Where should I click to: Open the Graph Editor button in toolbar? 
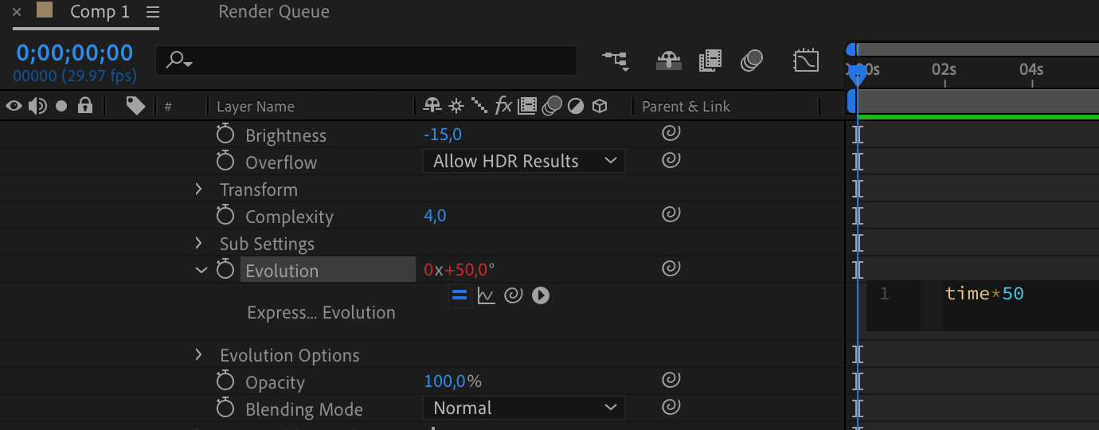(x=806, y=61)
